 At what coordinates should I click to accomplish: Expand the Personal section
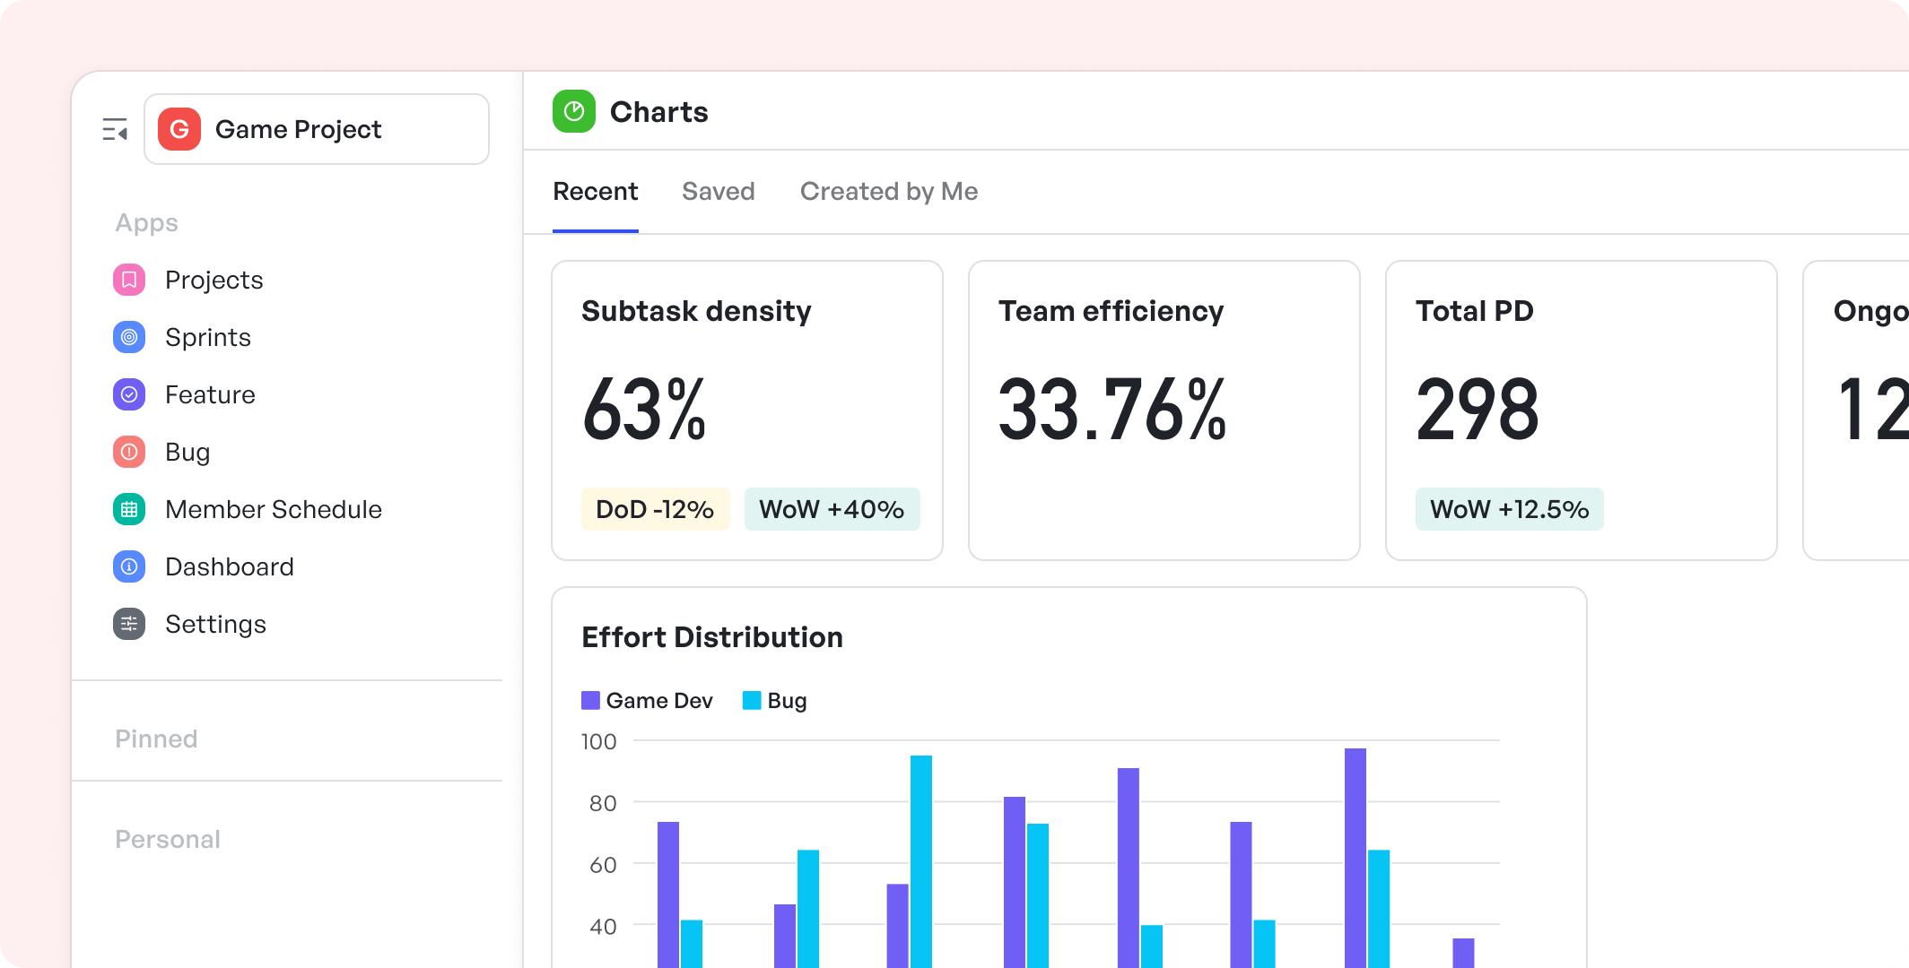pos(168,839)
